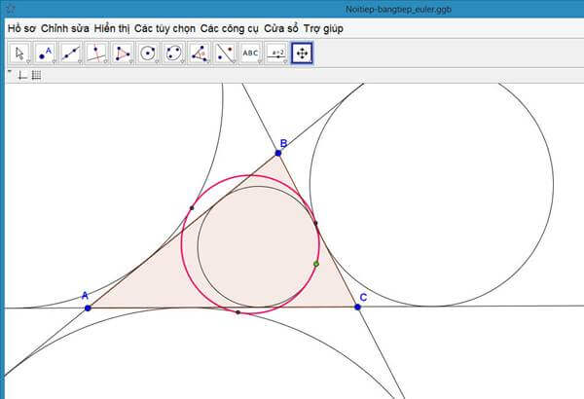Open the Các tùy chọn menu
The width and height of the screenshot is (584, 399).
[164, 28]
